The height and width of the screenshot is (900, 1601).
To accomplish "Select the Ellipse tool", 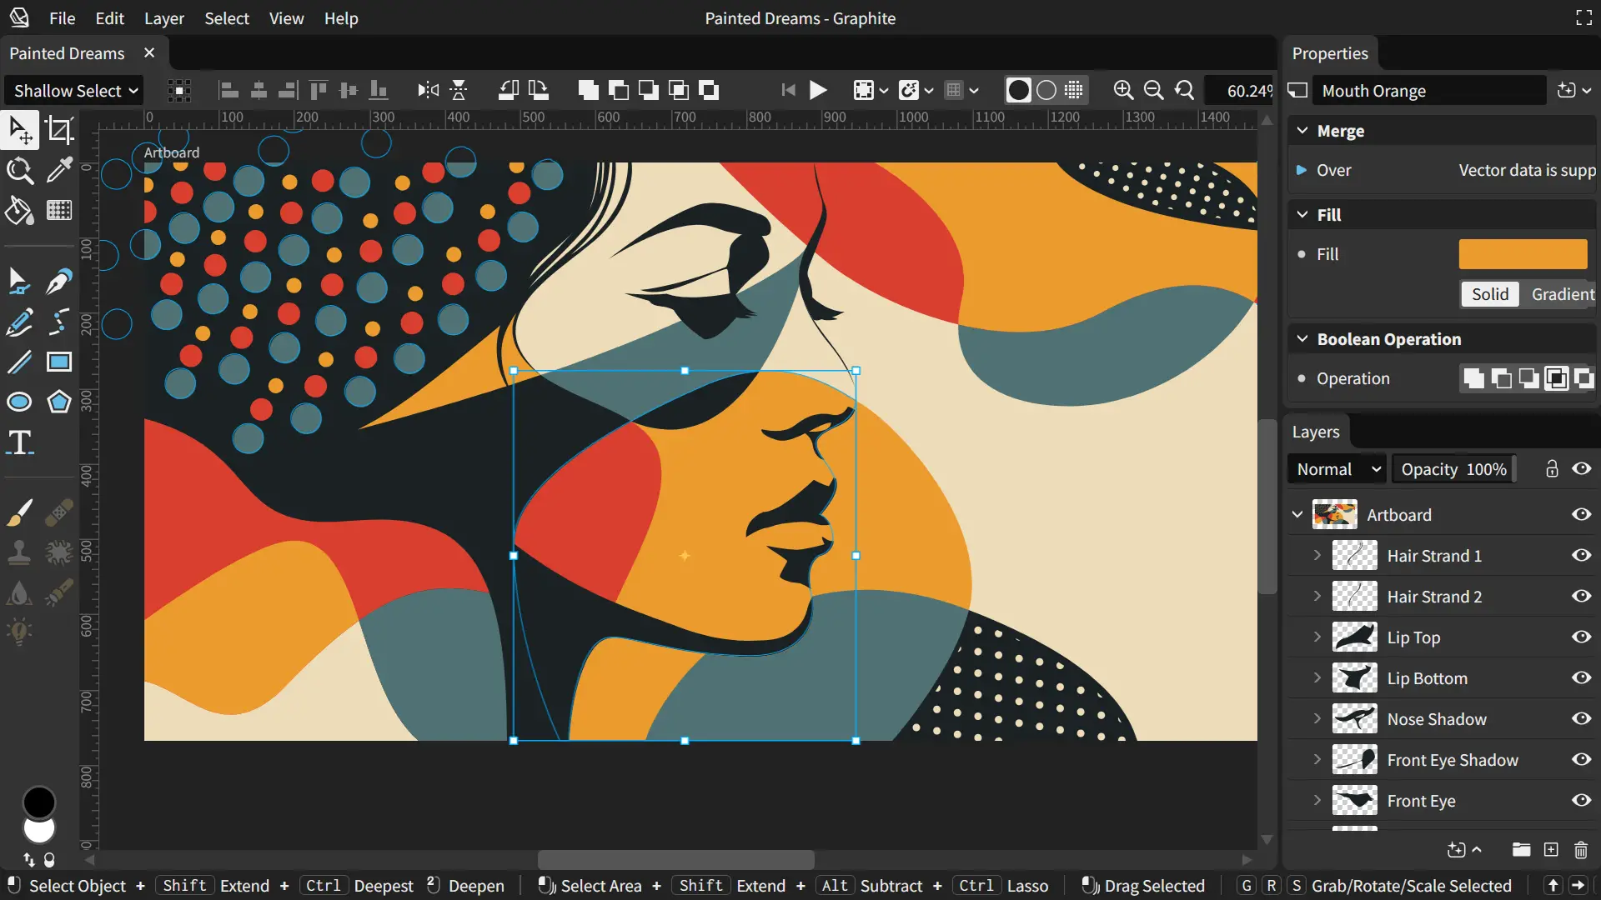I will pyautogui.click(x=19, y=402).
